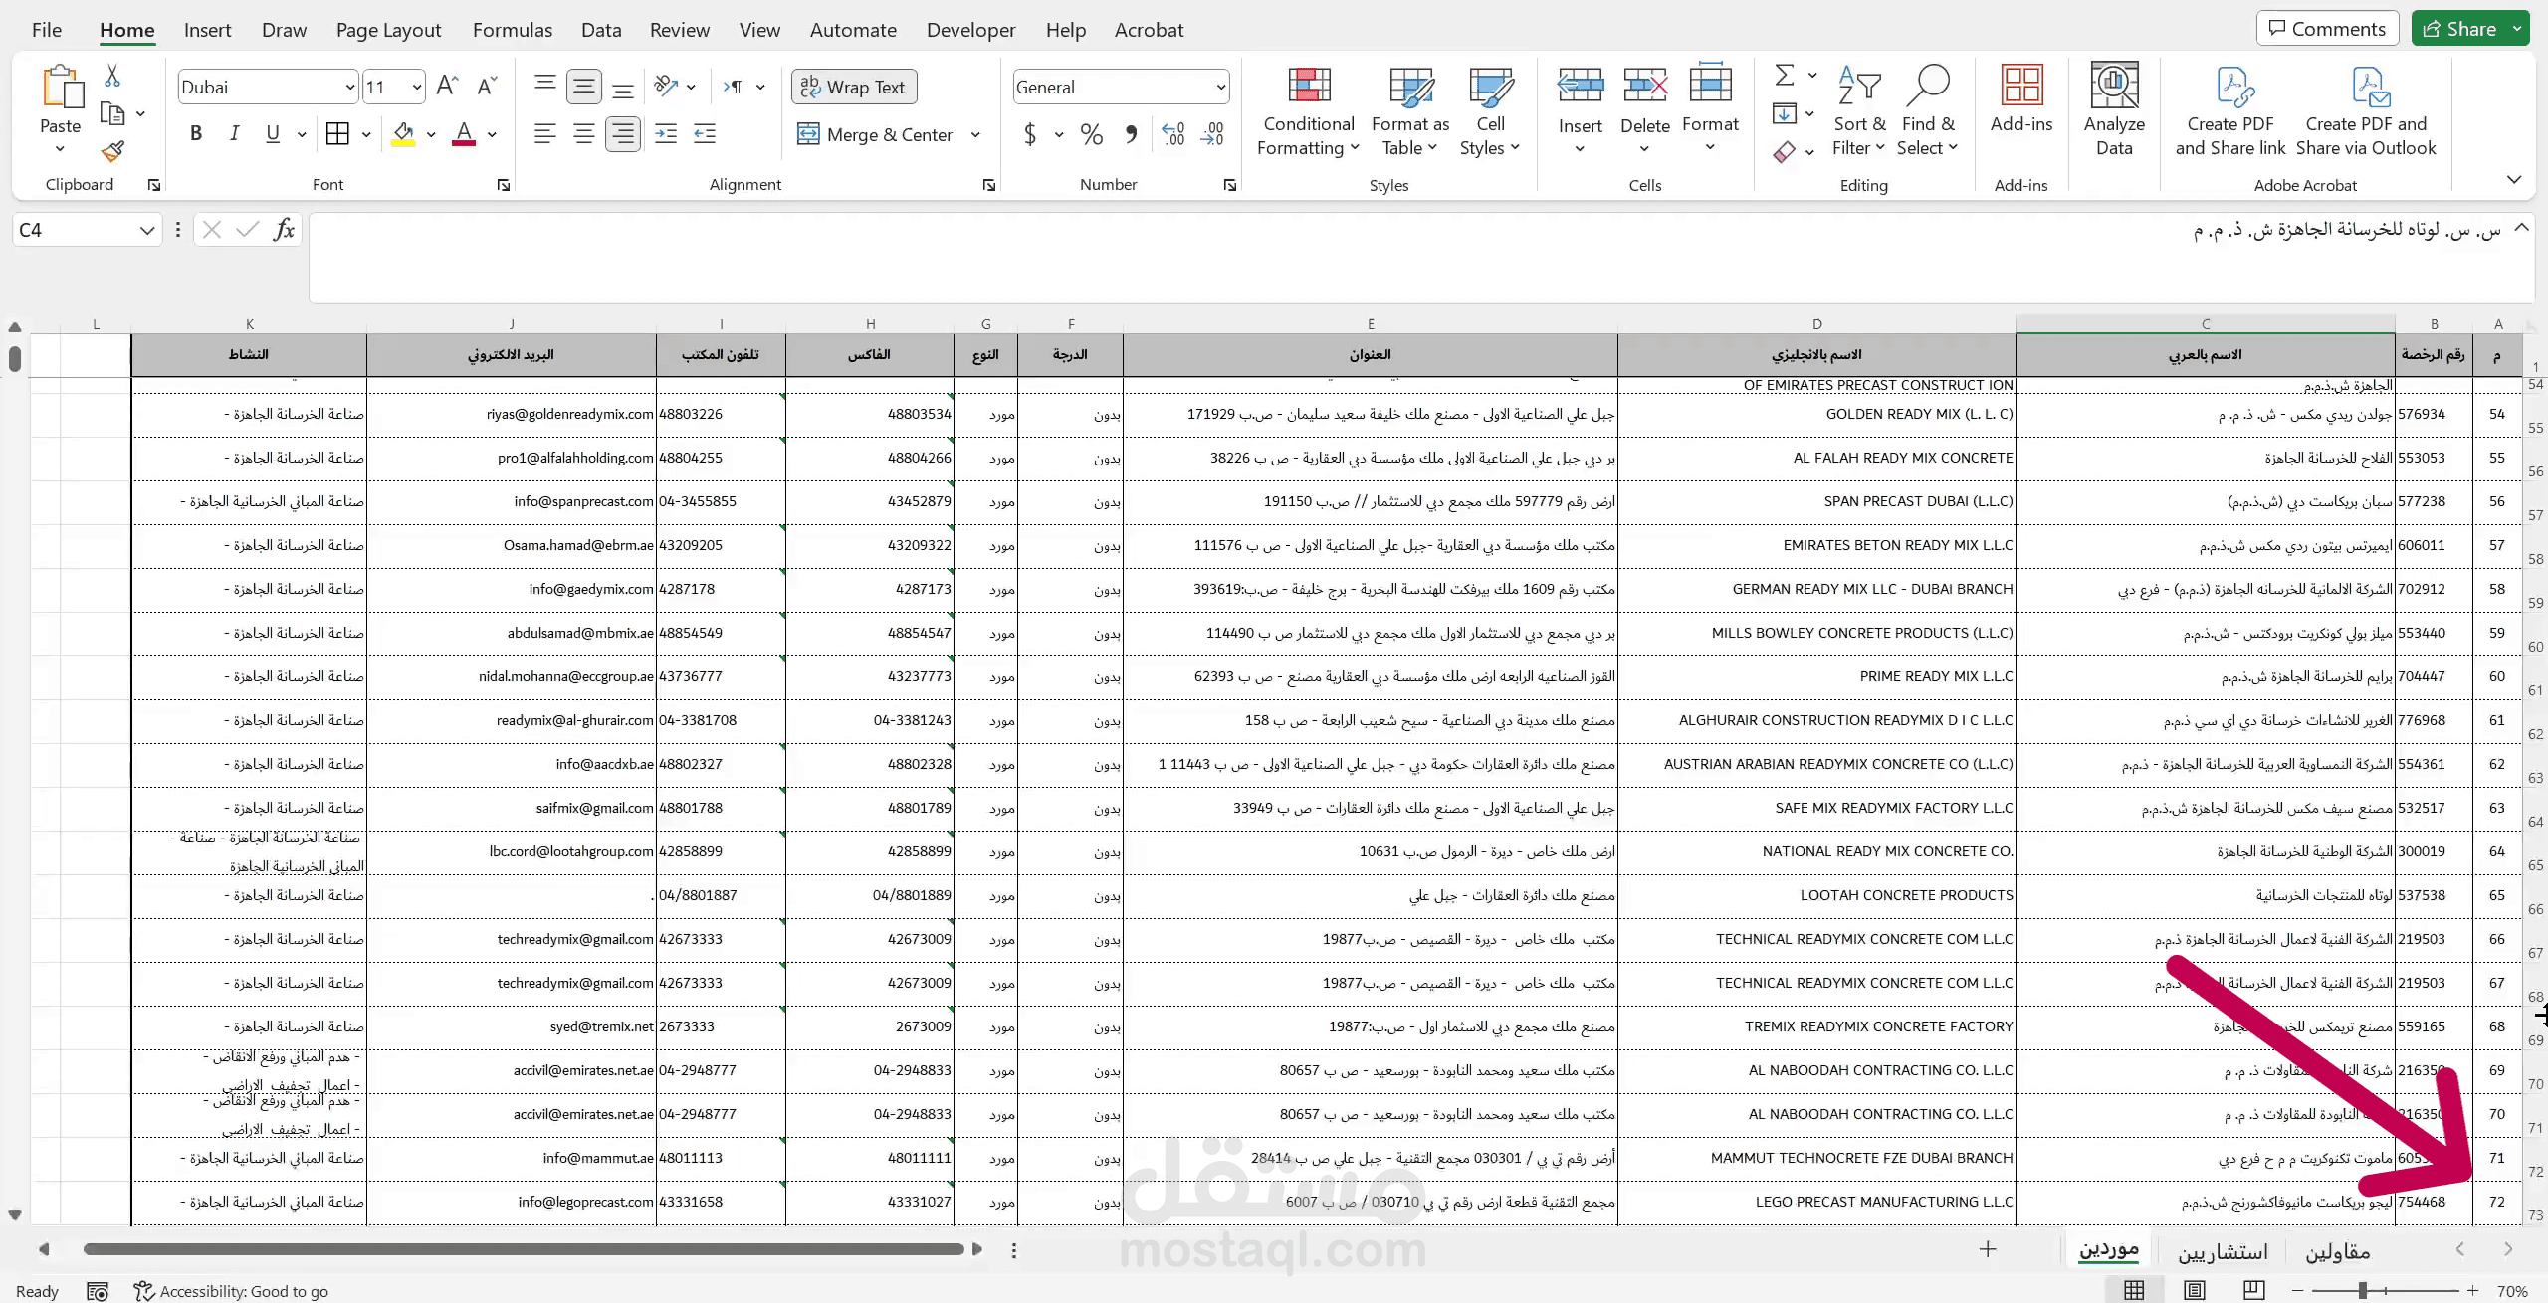The image size is (2548, 1303).
Task: Click the AutoSum sigma icon
Action: tap(1785, 75)
